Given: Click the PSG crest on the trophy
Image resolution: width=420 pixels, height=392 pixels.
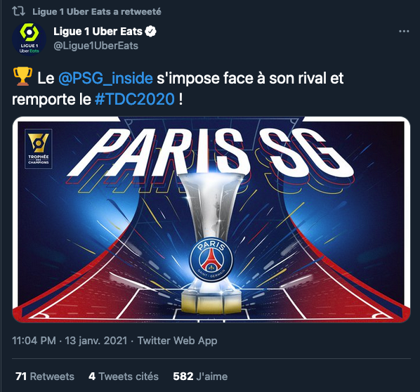Looking at the screenshot, I should [211, 259].
